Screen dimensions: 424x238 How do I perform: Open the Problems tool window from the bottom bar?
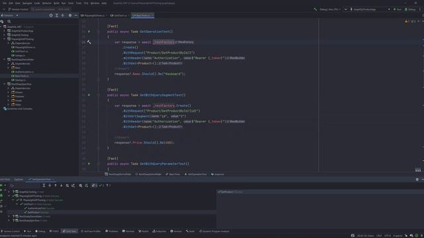pyautogui.click(x=112, y=231)
